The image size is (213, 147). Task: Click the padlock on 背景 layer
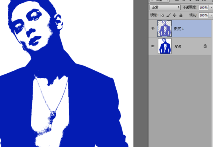point(205,46)
